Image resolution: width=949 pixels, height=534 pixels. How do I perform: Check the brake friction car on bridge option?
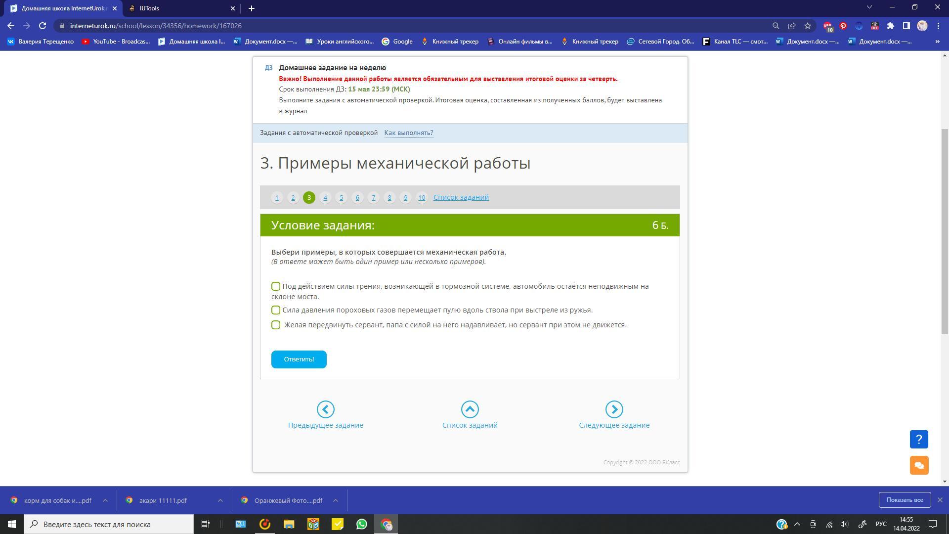point(276,286)
